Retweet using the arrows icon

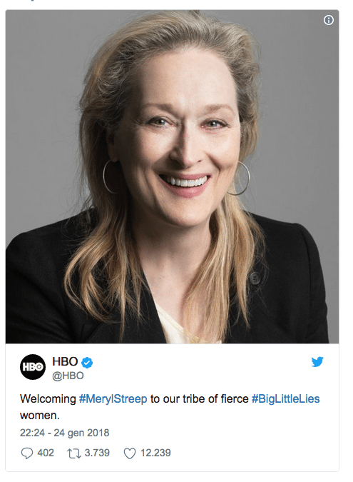point(74,453)
